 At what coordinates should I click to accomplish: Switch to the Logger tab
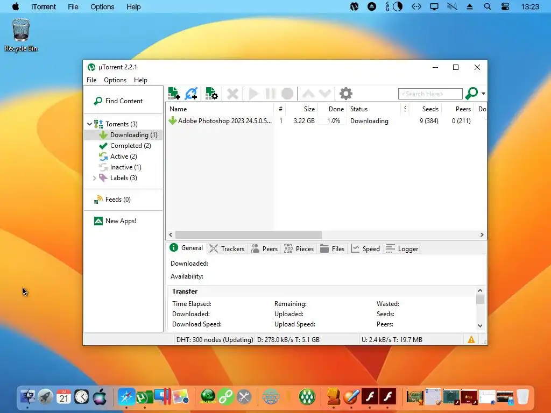click(x=402, y=248)
